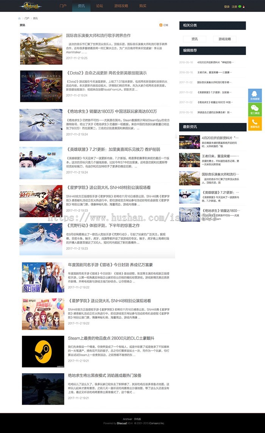
Task: Click the 今日封测 猎场 thumbnail
Action: tap(43, 277)
